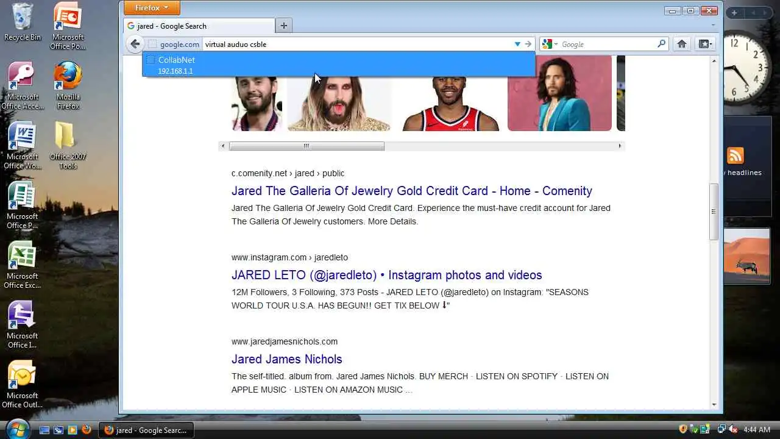
Task: Click the sidebar Add Gadgets plus button
Action: coord(734,13)
